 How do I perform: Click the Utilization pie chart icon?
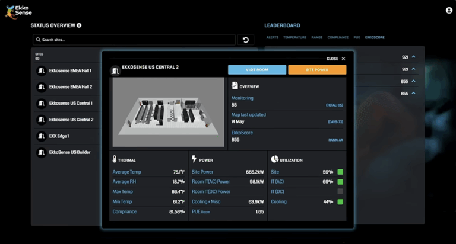point(274,159)
